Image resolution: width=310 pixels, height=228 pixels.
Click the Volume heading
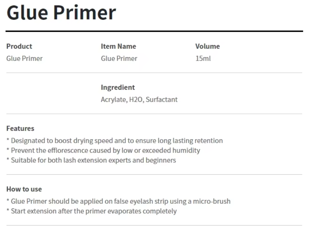click(207, 46)
